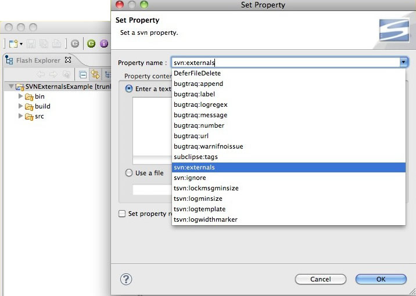Select the Use a file radio button
The height and width of the screenshot is (296, 416).
(x=128, y=173)
